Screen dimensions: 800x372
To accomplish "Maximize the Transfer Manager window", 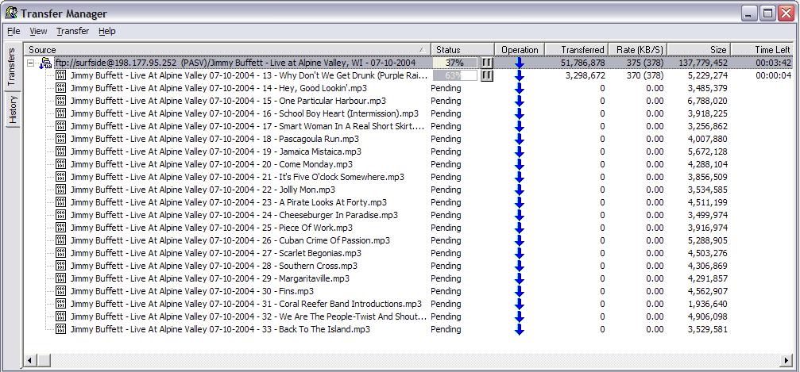I will [x=767, y=13].
